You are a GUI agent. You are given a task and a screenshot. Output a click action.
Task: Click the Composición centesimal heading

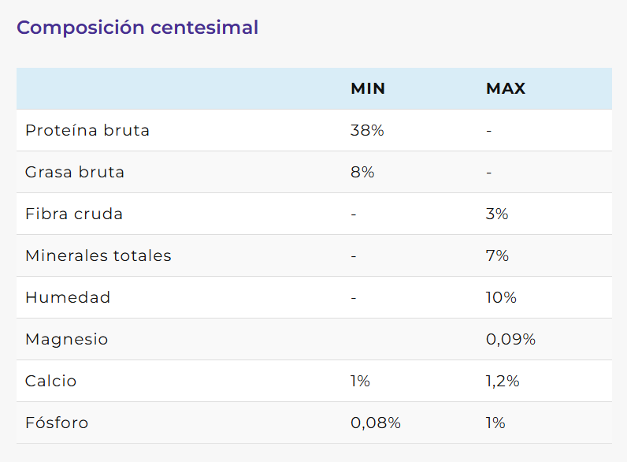[x=137, y=28]
